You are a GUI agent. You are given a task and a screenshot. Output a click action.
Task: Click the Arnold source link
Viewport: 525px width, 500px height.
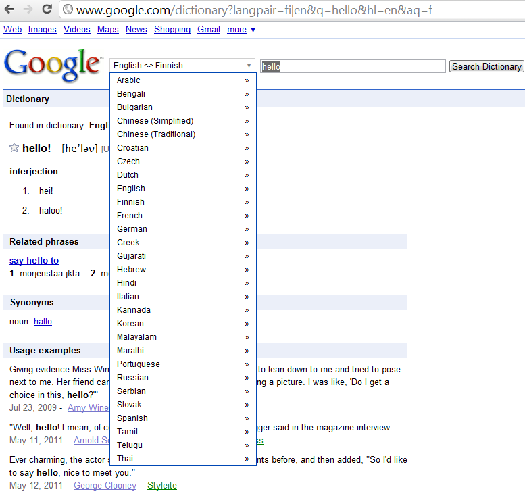tap(92, 440)
